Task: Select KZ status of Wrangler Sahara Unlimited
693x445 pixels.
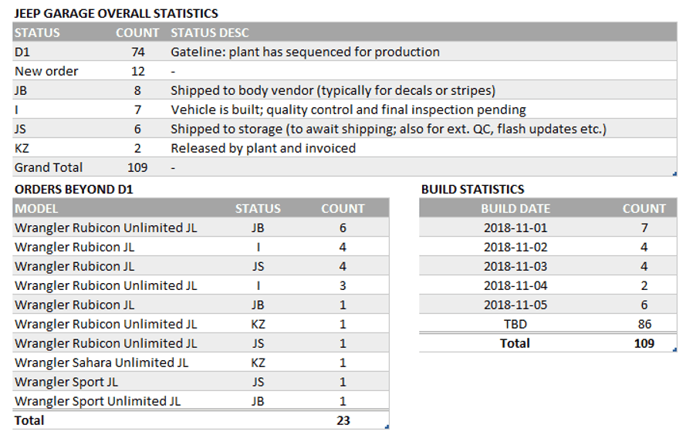Action: [258, 363]
